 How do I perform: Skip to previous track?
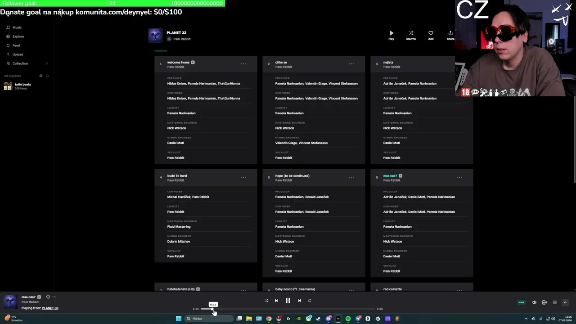[x=276, y=301]
